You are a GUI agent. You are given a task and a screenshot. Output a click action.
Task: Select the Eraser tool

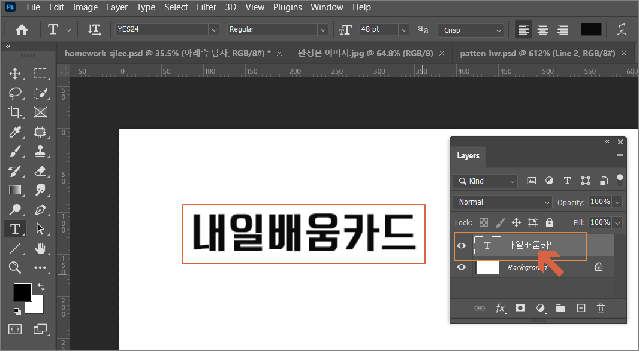pyautogui.click(x=40, y=171)
